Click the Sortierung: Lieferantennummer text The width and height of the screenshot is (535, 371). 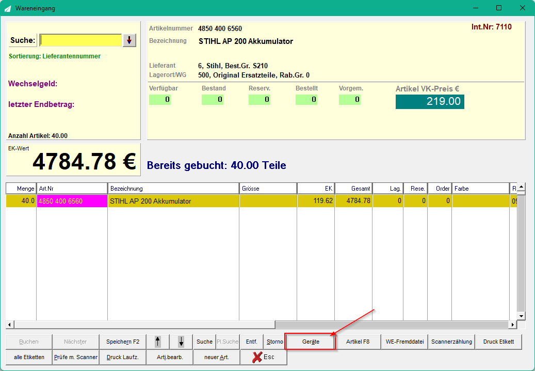click(x=55, y=56)
